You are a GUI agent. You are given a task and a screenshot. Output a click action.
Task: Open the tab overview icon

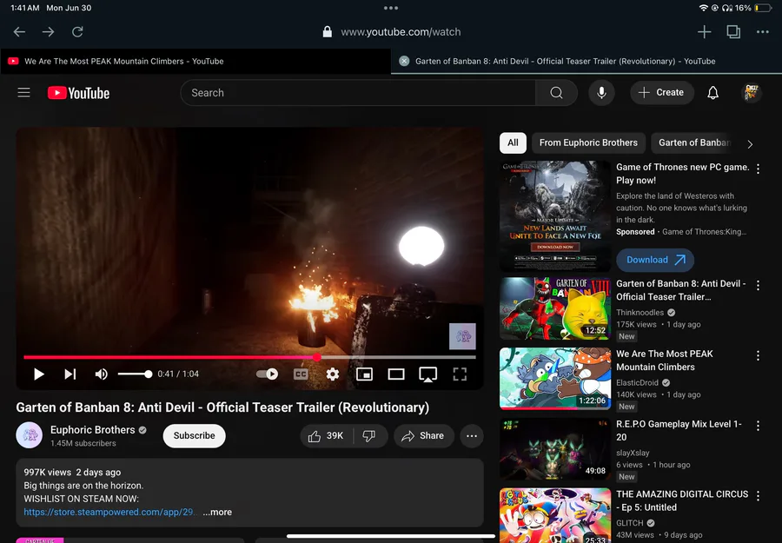point(733,32)
